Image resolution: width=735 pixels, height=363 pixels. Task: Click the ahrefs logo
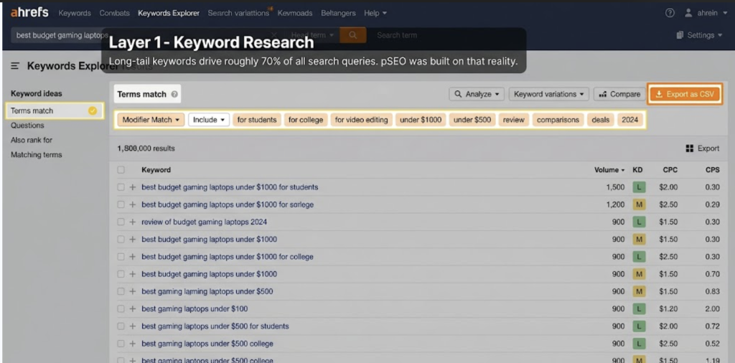coord(29,13)
